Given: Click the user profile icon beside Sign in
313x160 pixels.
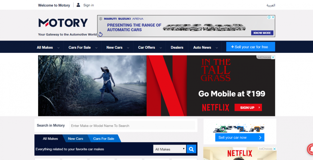Looking at the screenshot, I should [x=78, y=5].
